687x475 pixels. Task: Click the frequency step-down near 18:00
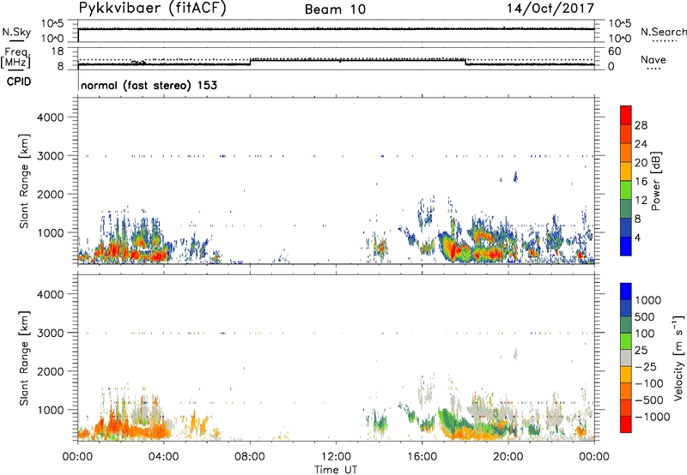[465, 62]
